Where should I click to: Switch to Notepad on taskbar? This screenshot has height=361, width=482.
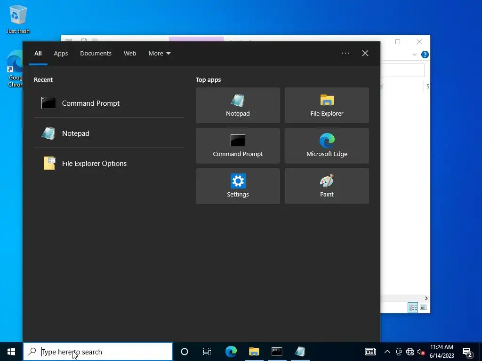(x=300, y=352)
